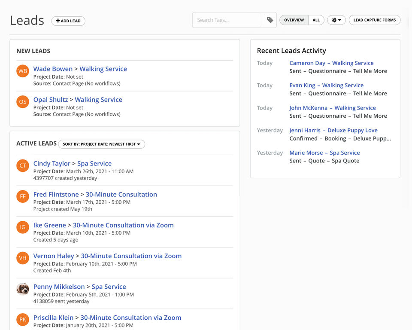Image resolution: width=412 pixels, height=330 pixels.
Task: Open the Fred Flintstone lead link
Action: (56, 195)
